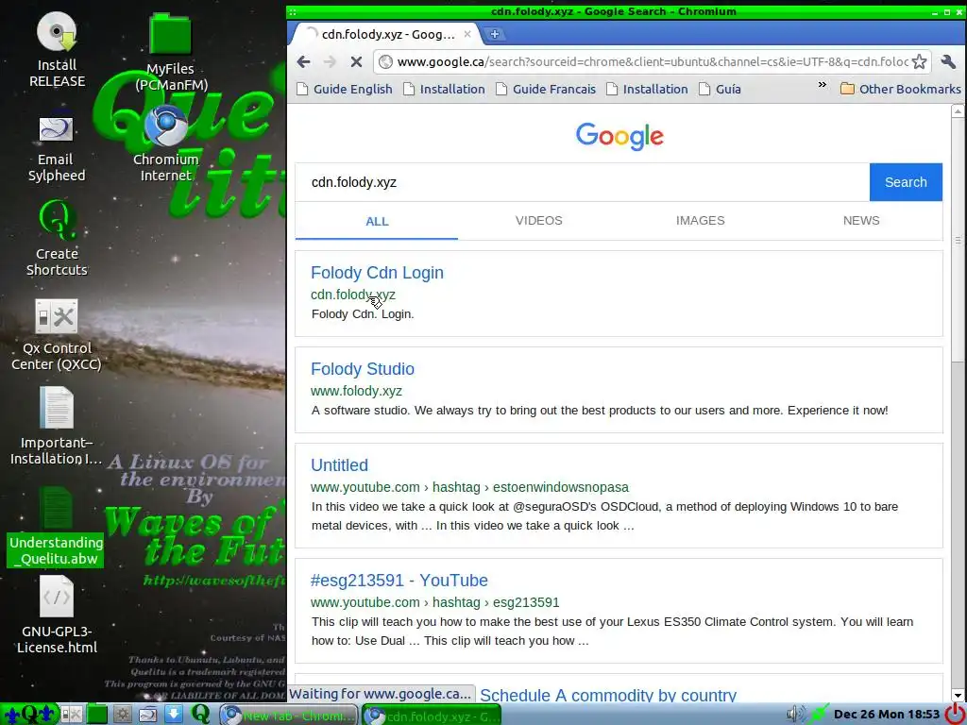Open a new tab with plus button
This screenshot has width=967, height=725.
(x=495, y=34)
